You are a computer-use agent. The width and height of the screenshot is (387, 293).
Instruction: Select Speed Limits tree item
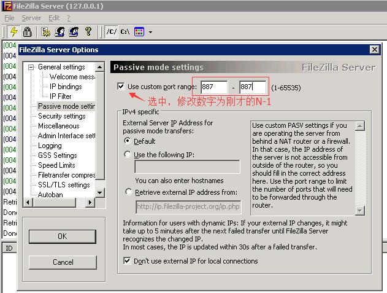pyautogui.click(x=56, y=165)
